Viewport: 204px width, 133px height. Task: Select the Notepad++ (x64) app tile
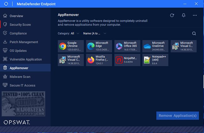155,60
